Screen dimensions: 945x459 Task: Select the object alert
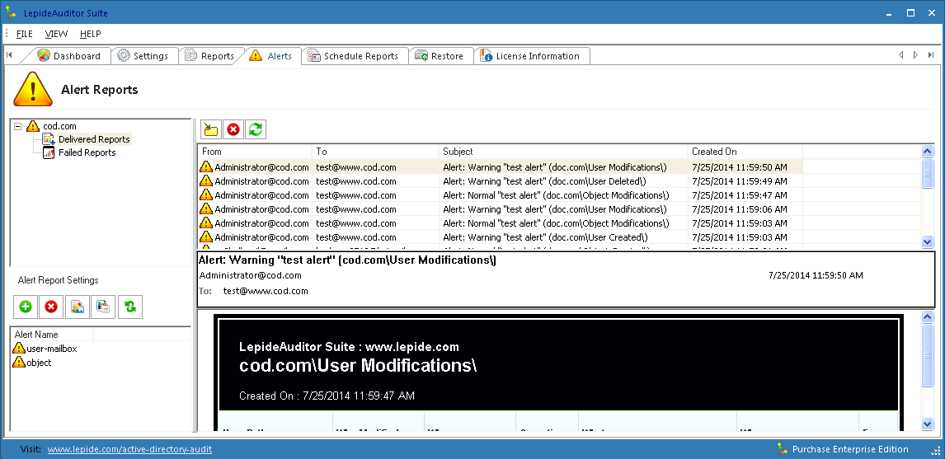(x=39, y=363)
